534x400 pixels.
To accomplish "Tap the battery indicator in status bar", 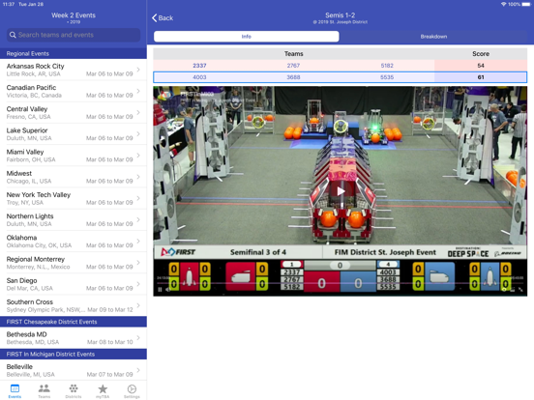I will [x=526, y=4].
